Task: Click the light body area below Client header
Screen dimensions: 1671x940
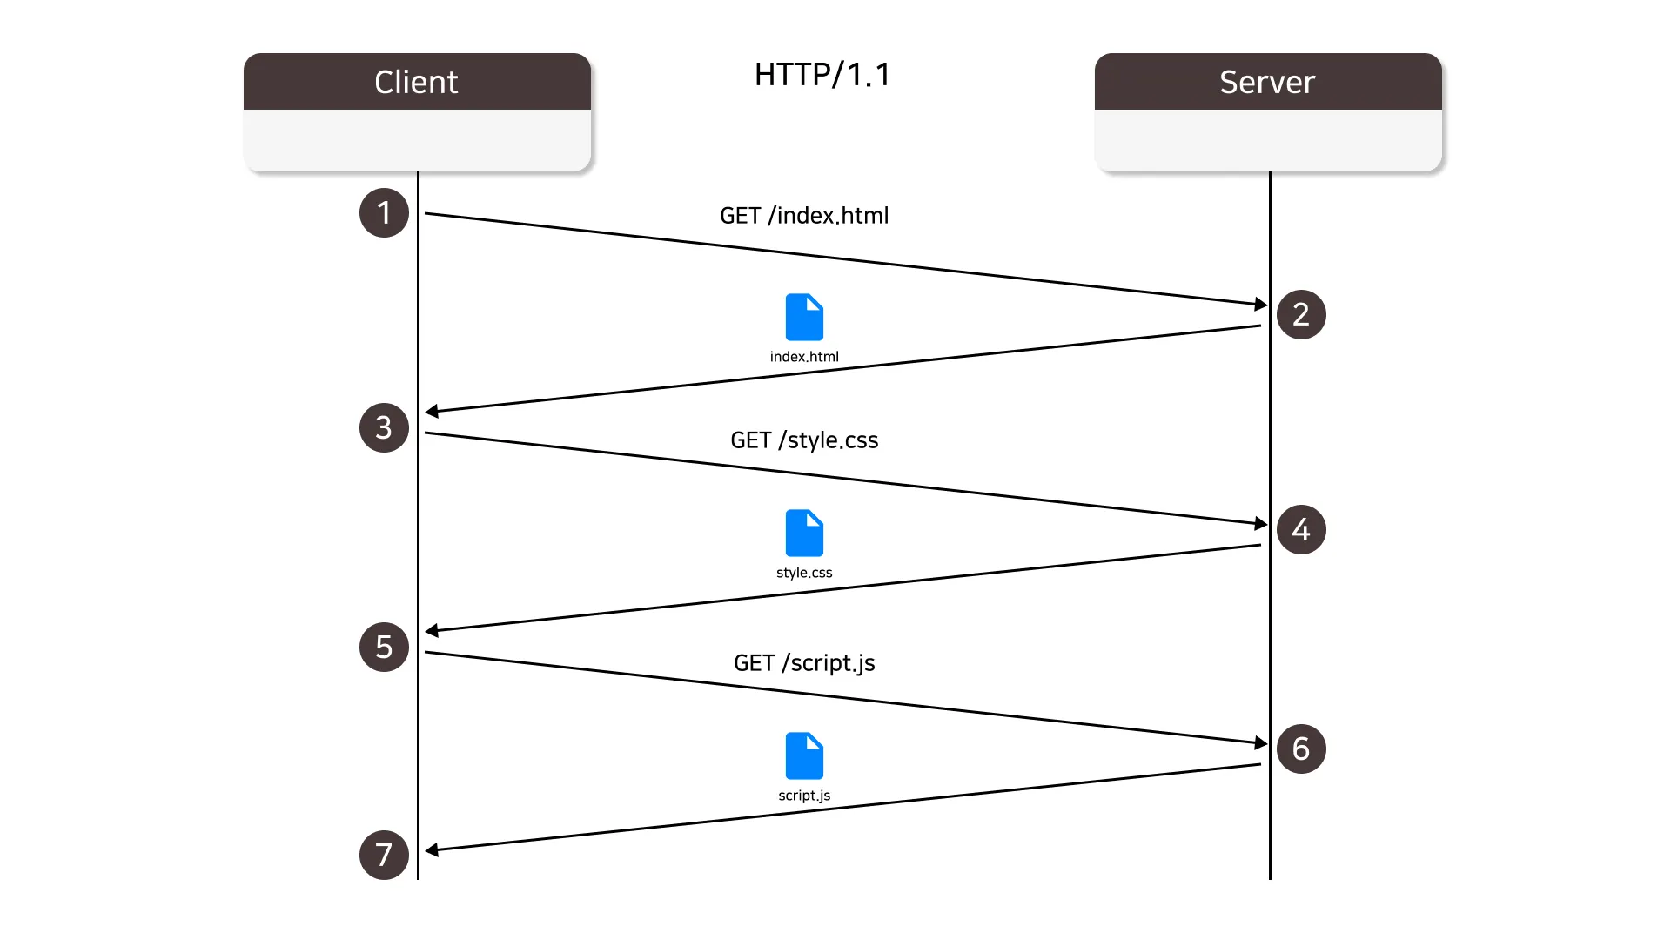Action: (x=417, y=139)
